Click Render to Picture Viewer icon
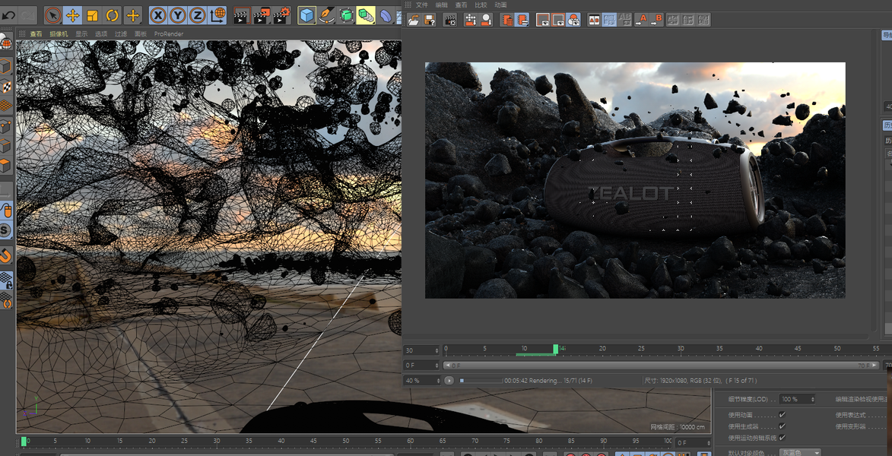This screenshot has height=456, width=892. pos(262,15)
